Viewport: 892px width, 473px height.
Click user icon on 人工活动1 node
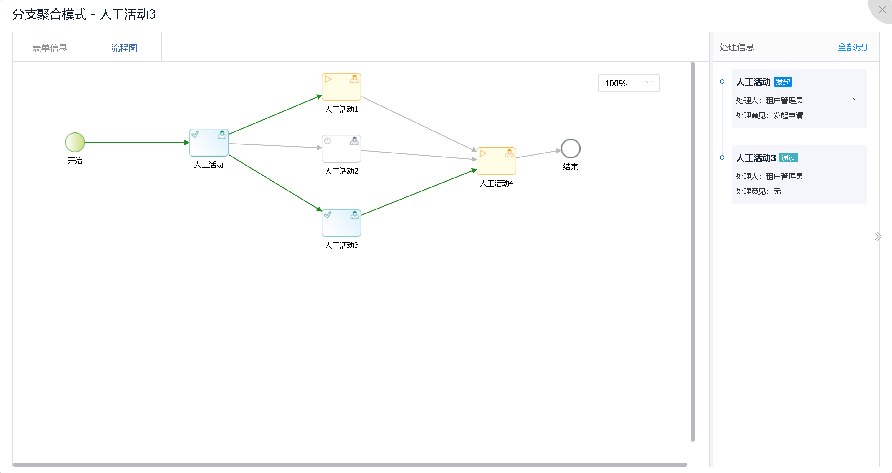[354, 79]
